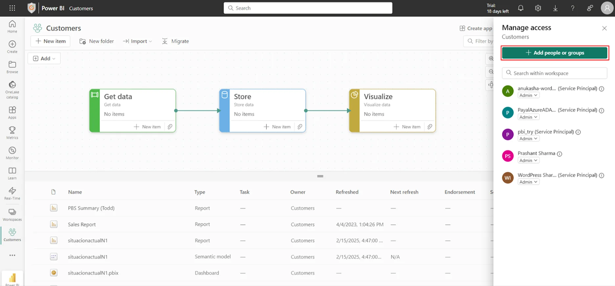The width and height of the screenshot is (615, 286).
Task: Click the info icon next to anukasha-word
Action: point(602,88)
